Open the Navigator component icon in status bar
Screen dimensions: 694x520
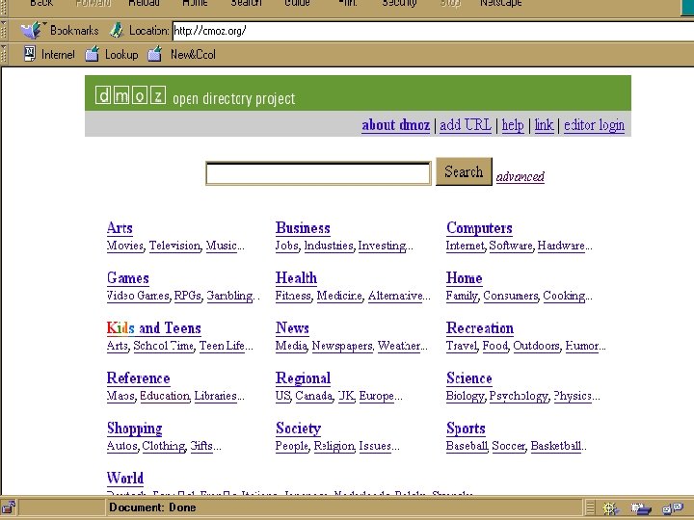[611, 508]
